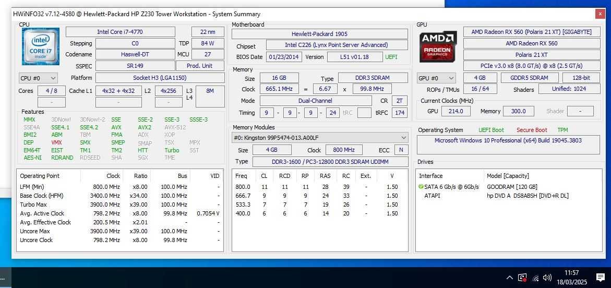Click the network Wi-Fi tray icon
This screenshot has width=611, height=288.
[x=535, y=278]
